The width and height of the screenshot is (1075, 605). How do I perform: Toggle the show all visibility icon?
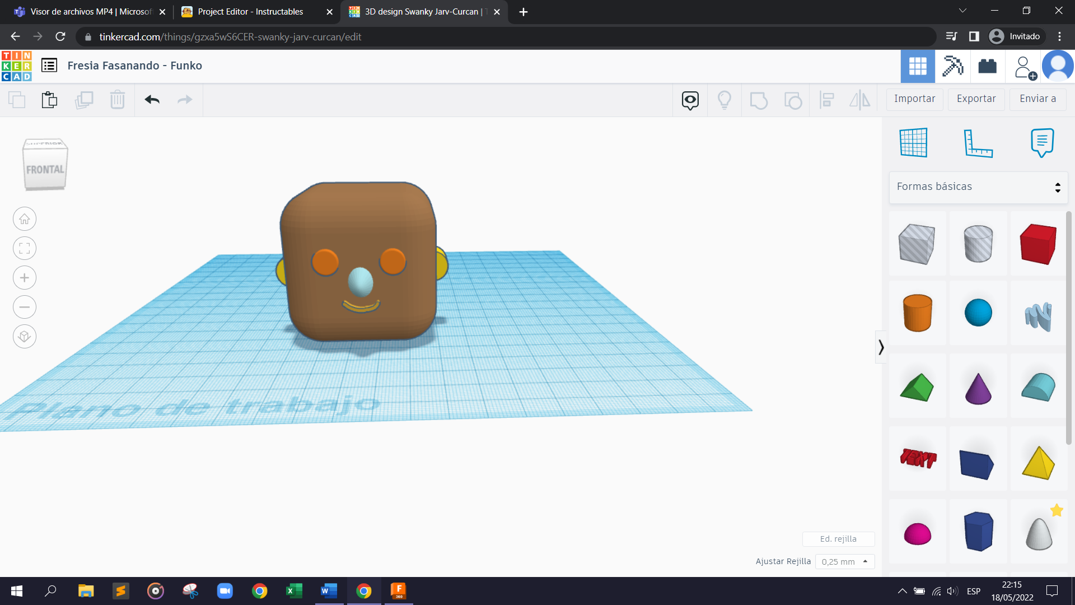tap(690, 100)
